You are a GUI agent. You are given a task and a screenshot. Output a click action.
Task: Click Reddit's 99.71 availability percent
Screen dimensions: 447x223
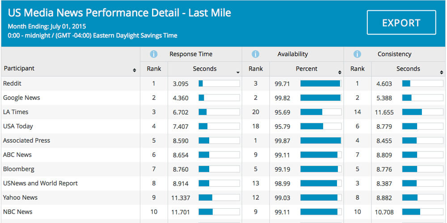(283, 84)
